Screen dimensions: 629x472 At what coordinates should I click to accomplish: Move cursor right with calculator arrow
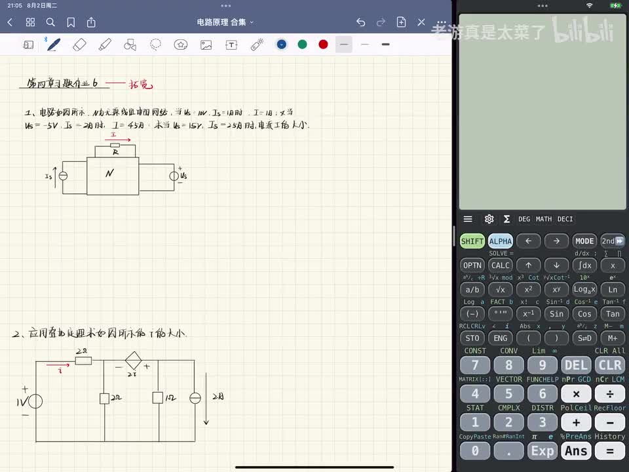pos(556,241)
